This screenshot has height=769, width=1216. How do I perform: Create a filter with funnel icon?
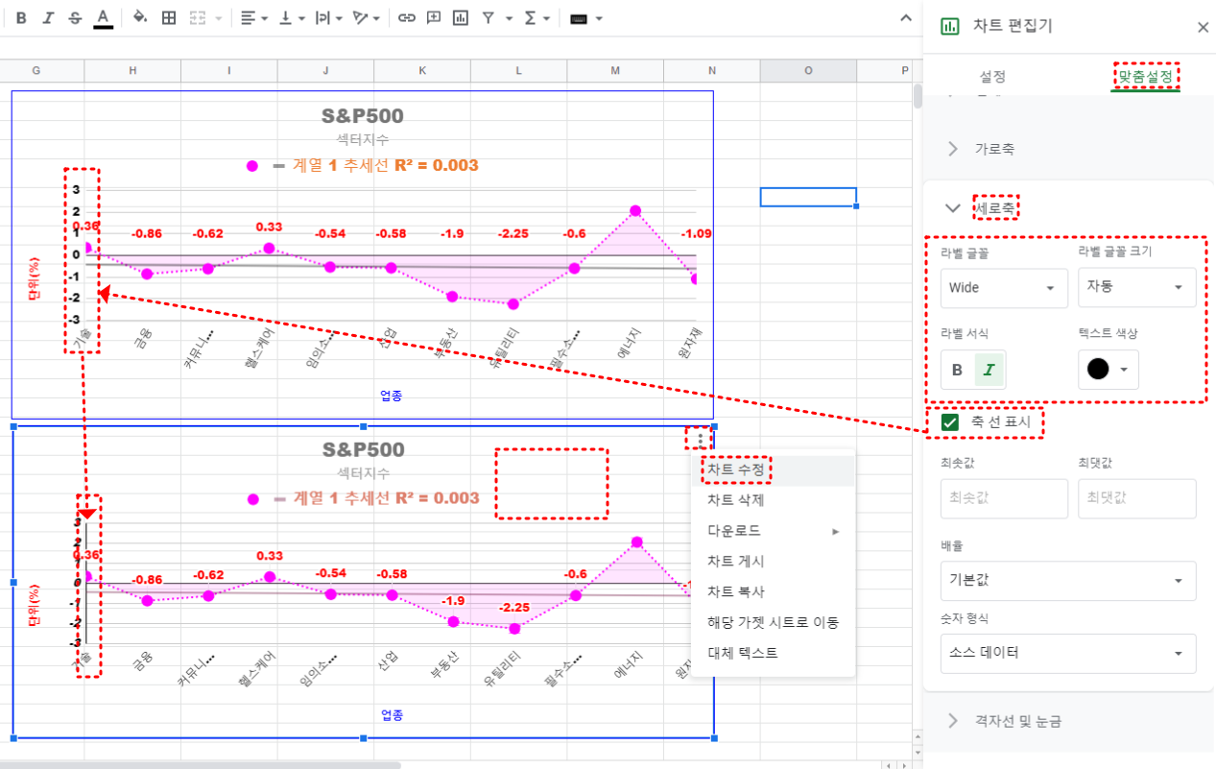point(489,17)
